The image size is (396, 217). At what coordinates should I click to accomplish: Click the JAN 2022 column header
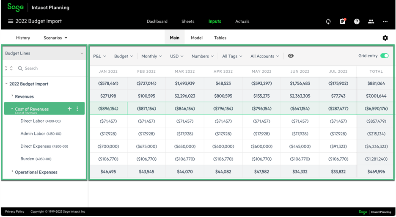coord(108,71)
